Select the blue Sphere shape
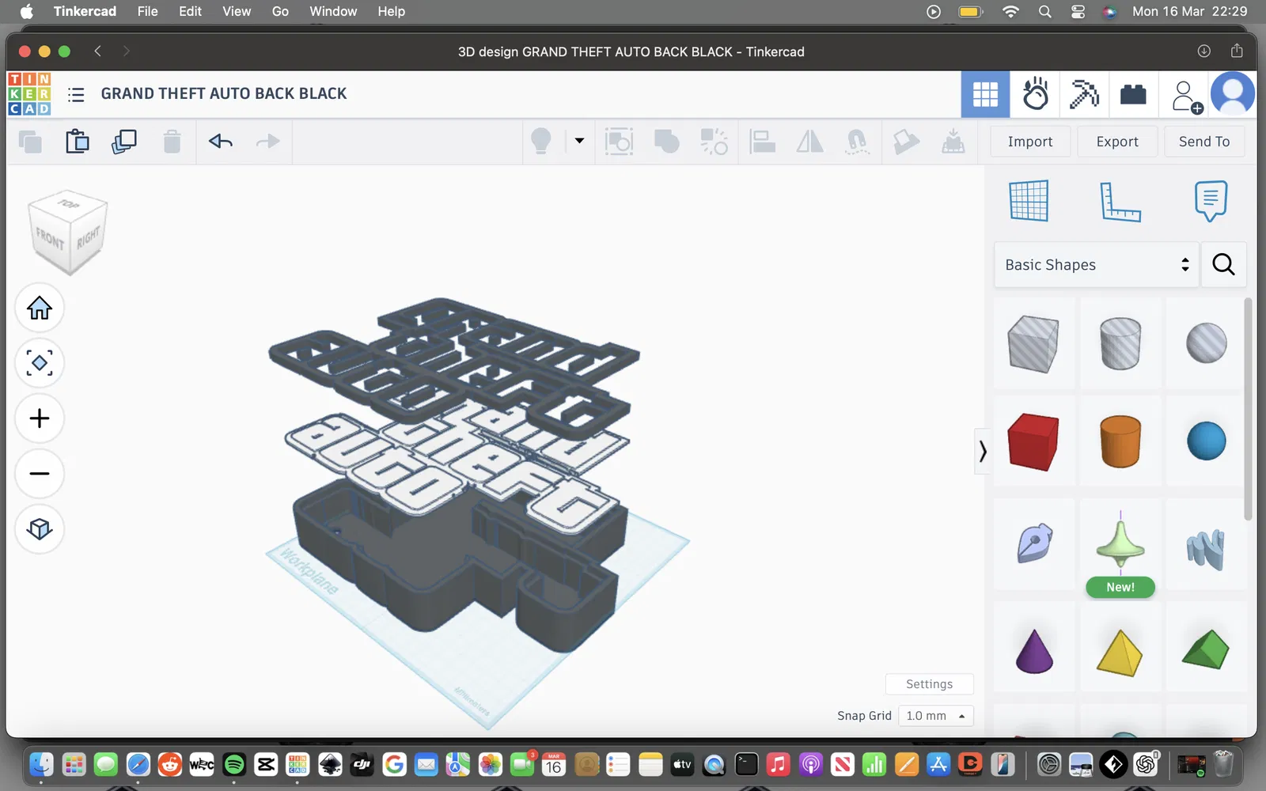Screen dimensions: 1266x791 click(1207, 441)
